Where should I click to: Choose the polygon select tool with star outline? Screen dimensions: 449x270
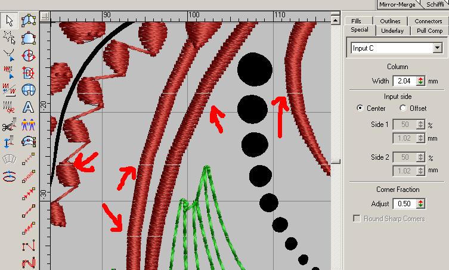coord(10,38)
